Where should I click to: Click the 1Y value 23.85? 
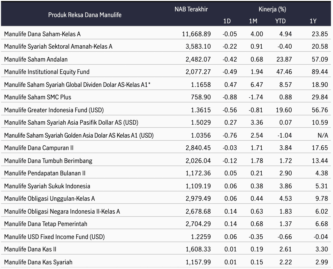tap(320, 34)
